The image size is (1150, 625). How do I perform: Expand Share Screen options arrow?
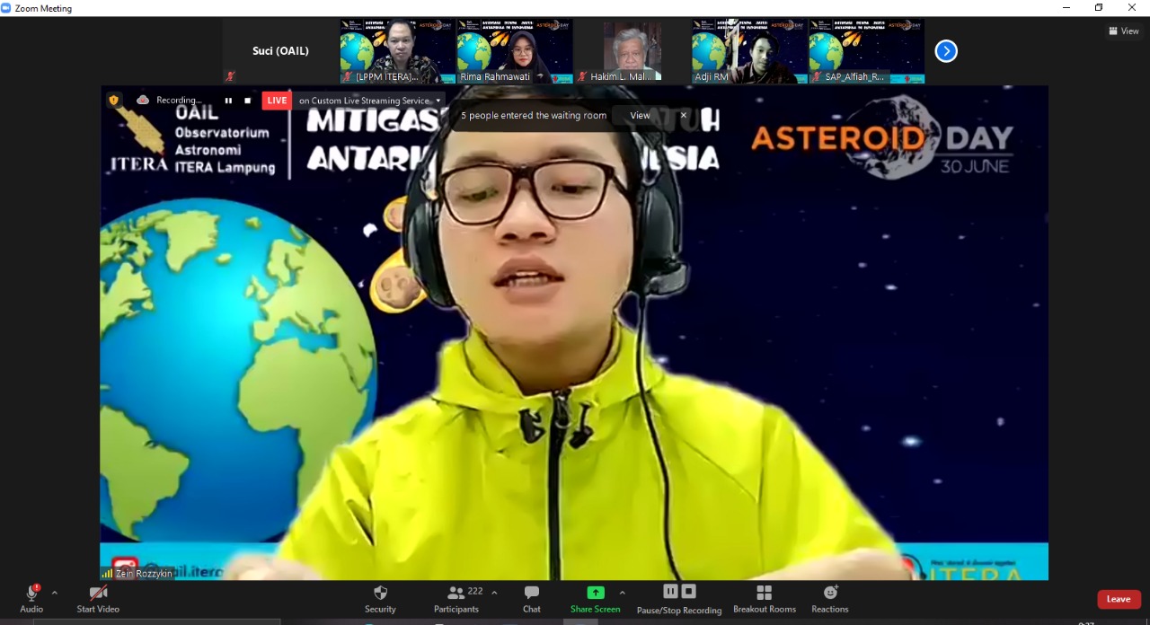622,593
